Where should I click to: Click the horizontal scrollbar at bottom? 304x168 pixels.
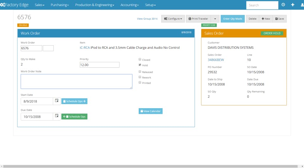click(x=150, y=166)
